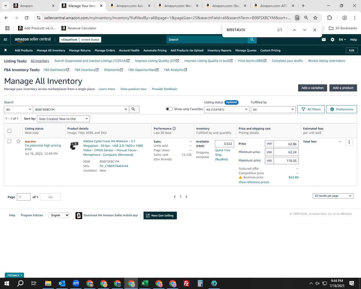Open Inventory Reports in navigation bar
361x289 pixels.
click(x=219, y=51)
